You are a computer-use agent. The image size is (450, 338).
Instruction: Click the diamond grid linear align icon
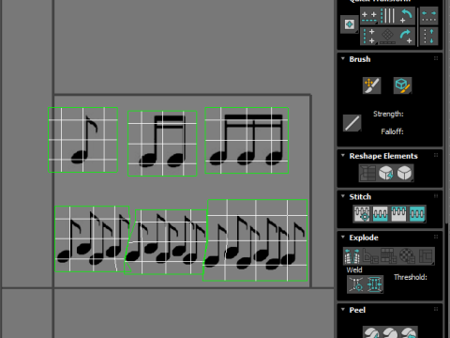388,37
